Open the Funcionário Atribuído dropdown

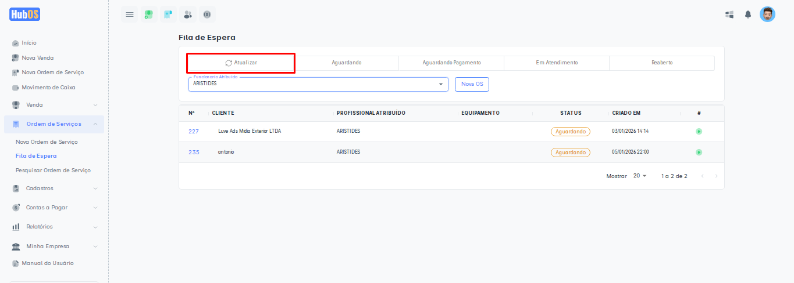318,84
